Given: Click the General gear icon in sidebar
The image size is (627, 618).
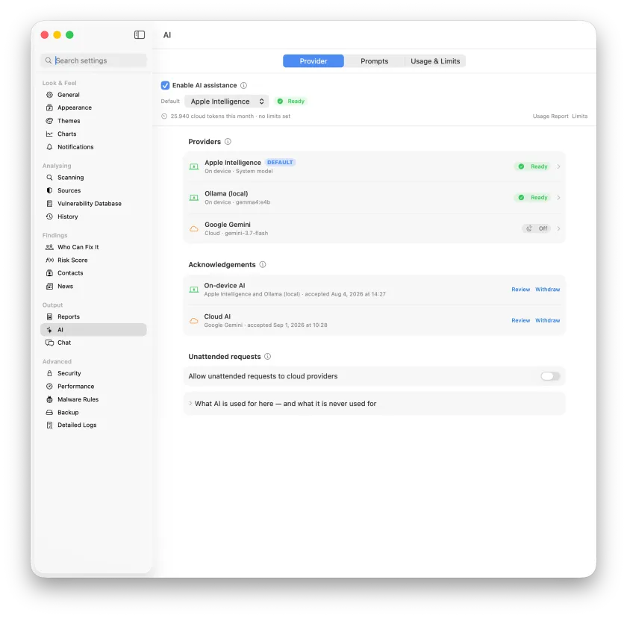Looking at the screenshot, I should click(49, 95).
